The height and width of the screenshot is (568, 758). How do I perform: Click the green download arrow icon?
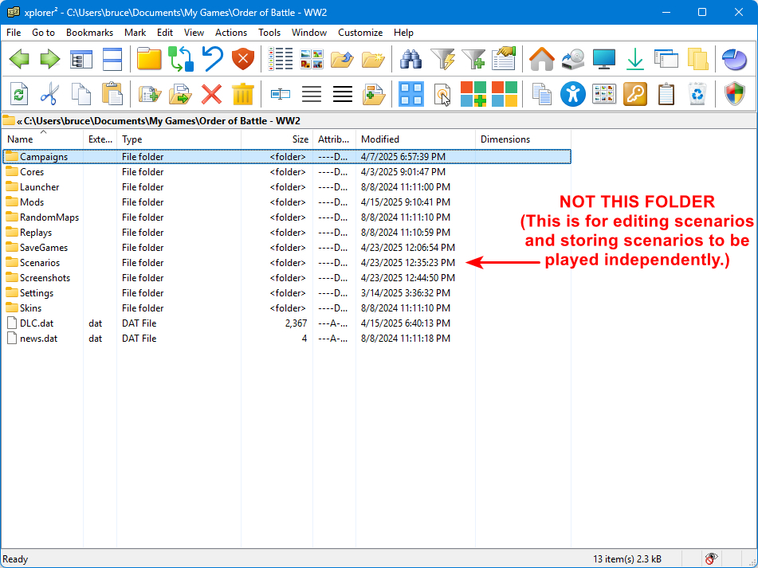tap(634, 60)
